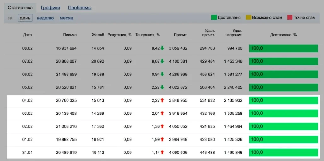Click red up arrow in 31.01 row
Screen dimensions: 324x161
(x=162, y=152)
